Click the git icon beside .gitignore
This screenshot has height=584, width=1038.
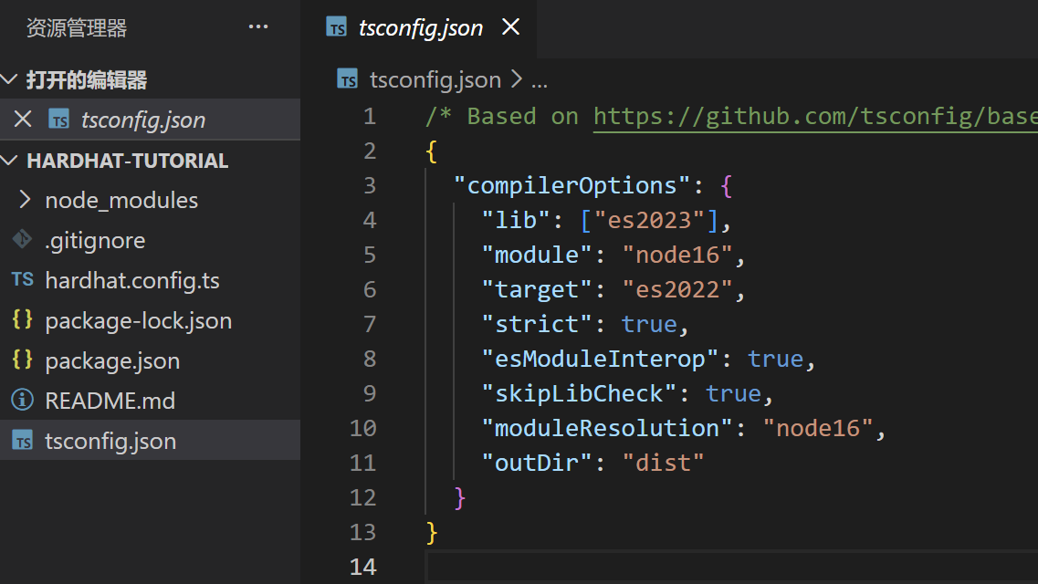[22, 240]
